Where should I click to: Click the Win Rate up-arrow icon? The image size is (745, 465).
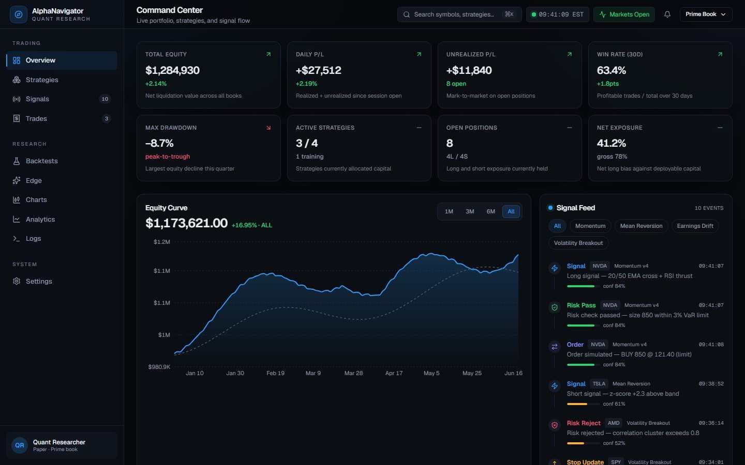tap(720, 54)
